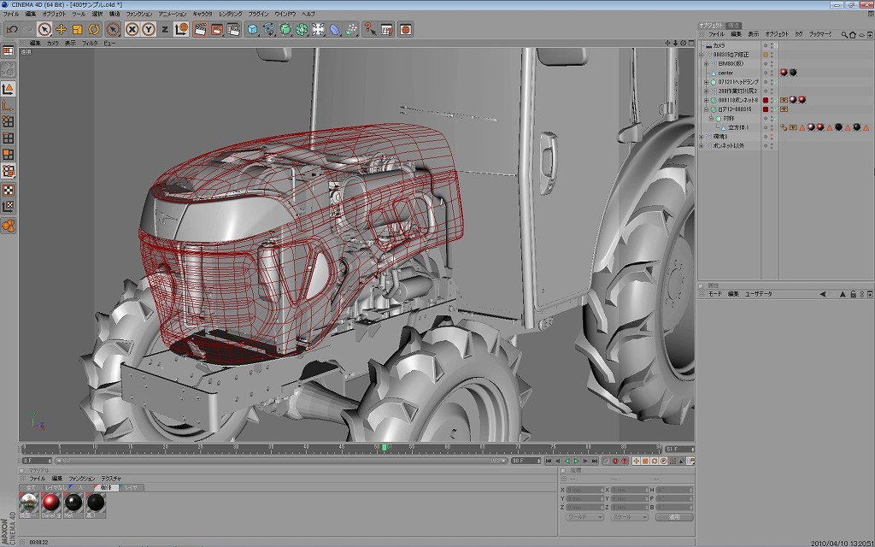
Task: Toggle the Y axis lock
Action: (148, 29)
